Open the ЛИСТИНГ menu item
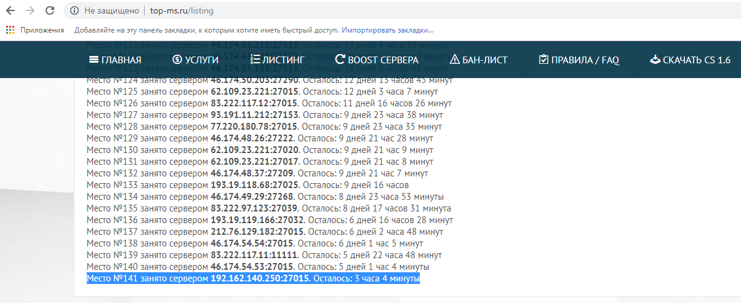 (x=278, y=60)
